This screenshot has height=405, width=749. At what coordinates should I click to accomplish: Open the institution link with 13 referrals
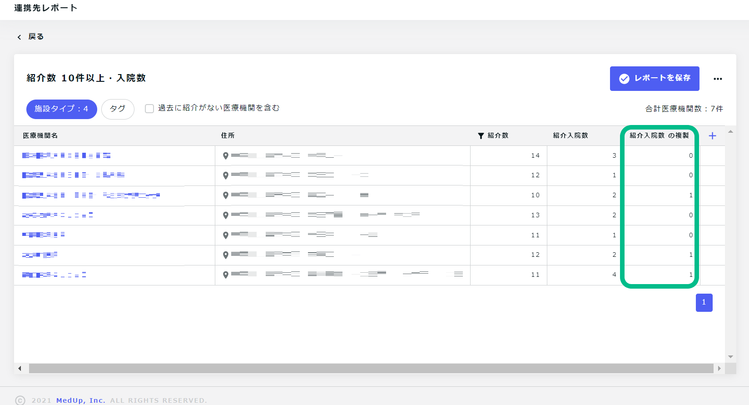tap(58, 215)
